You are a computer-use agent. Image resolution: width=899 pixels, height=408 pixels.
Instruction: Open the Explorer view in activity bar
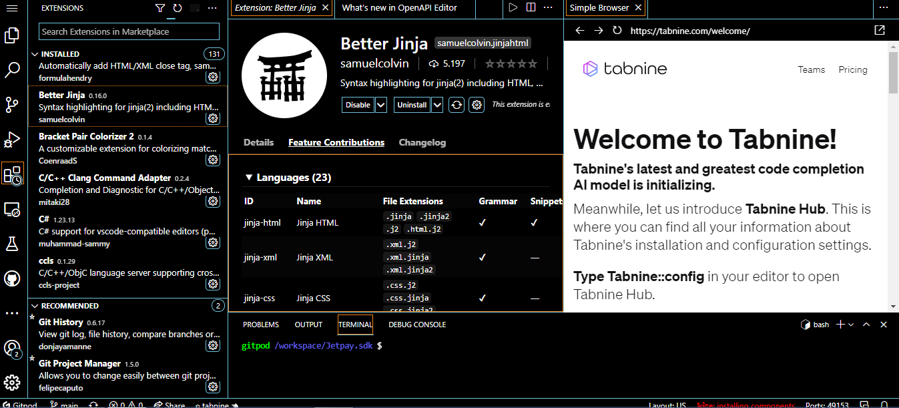pyautogui.click(x=12, y=36)
